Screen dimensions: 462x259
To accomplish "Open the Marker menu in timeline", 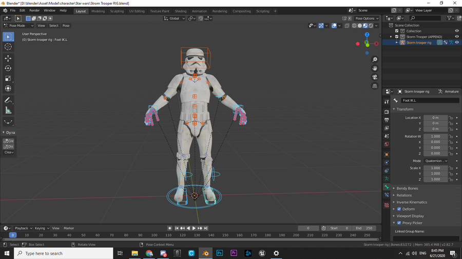I will [x=69, y=228].
